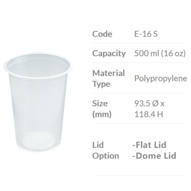This screenshot has width=191, height=191.
Task: Click the word Type under Material
Action: (101, 84)
